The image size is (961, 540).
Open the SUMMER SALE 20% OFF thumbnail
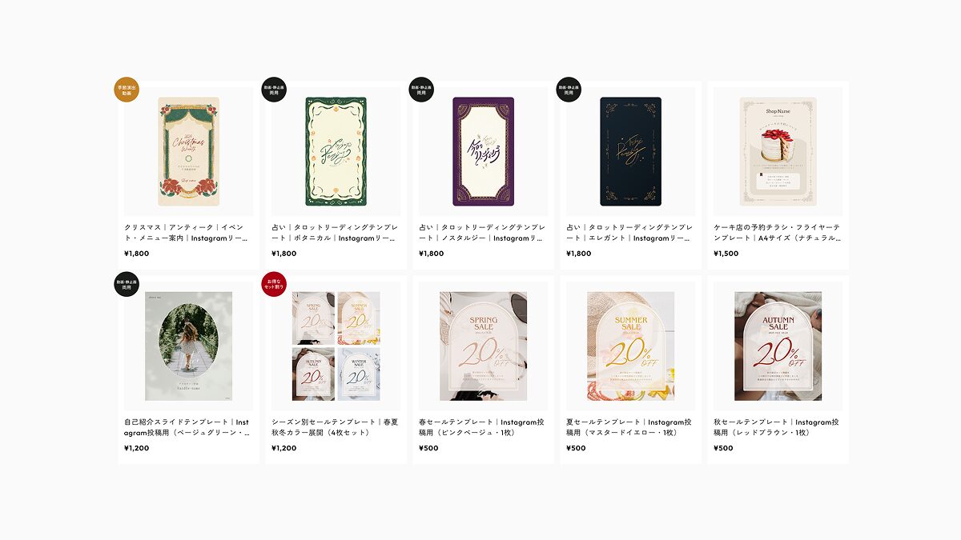coord(630,346)
